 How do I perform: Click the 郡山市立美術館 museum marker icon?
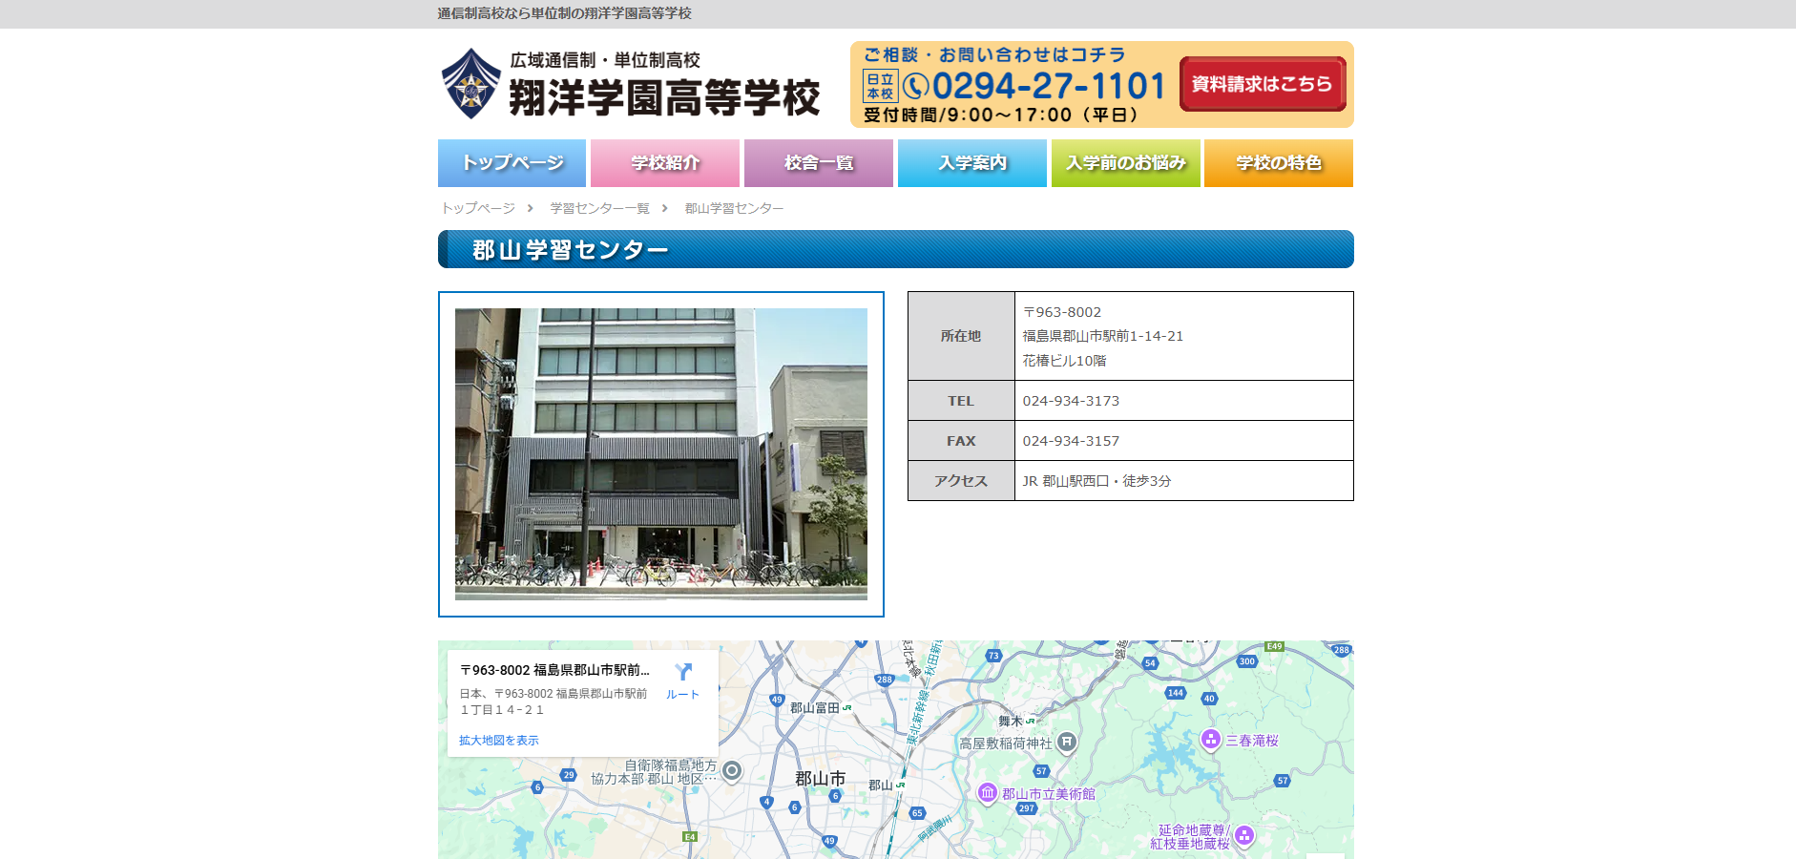988,792
